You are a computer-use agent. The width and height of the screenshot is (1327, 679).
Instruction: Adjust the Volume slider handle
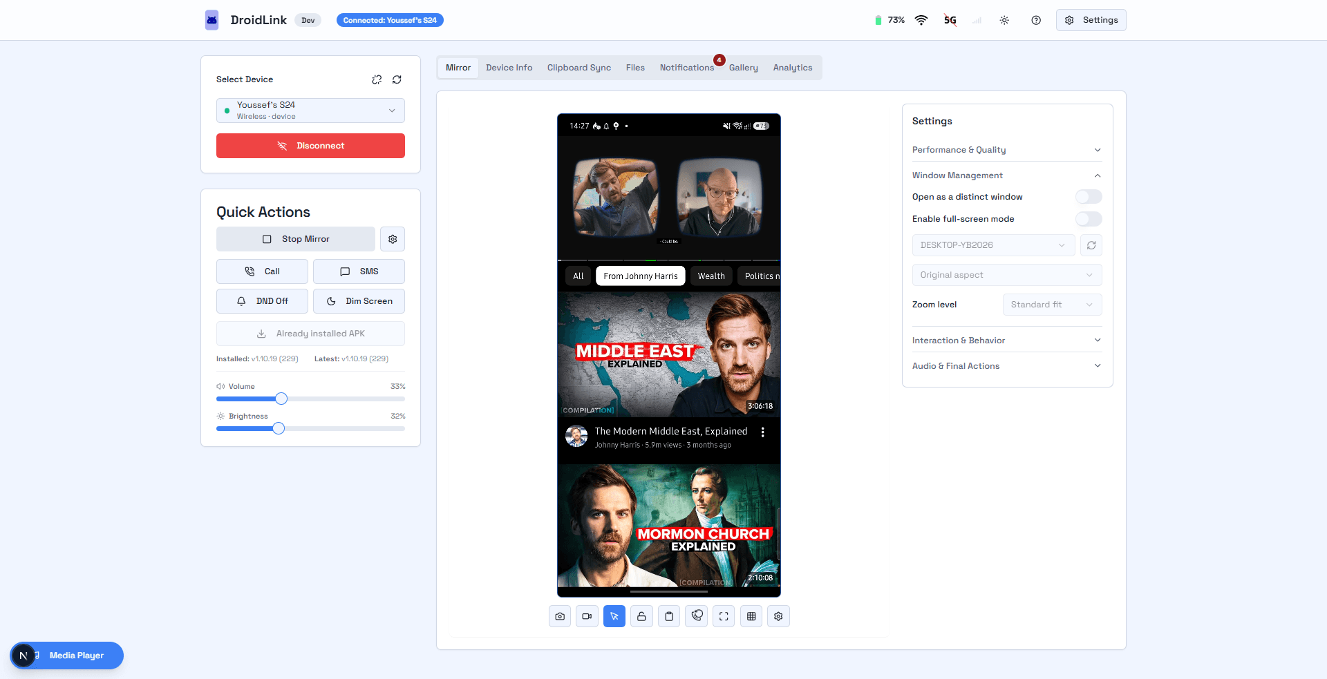click(281, 399)
